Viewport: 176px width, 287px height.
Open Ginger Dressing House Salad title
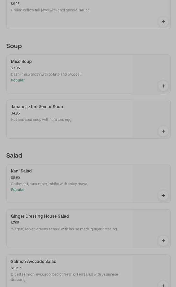(40, 216)
